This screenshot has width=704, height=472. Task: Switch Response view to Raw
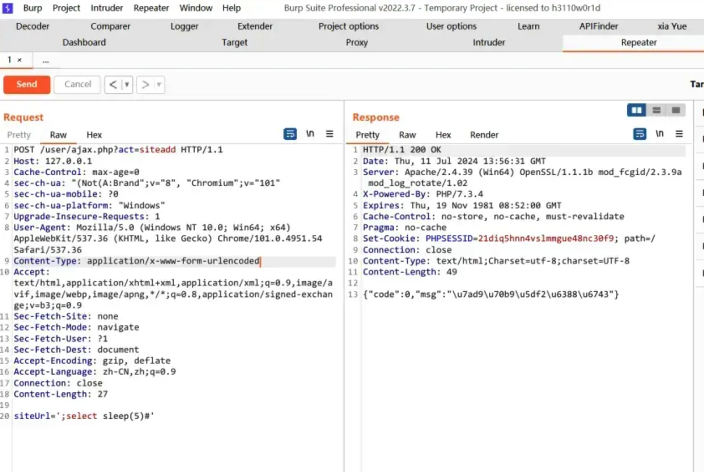407,135
